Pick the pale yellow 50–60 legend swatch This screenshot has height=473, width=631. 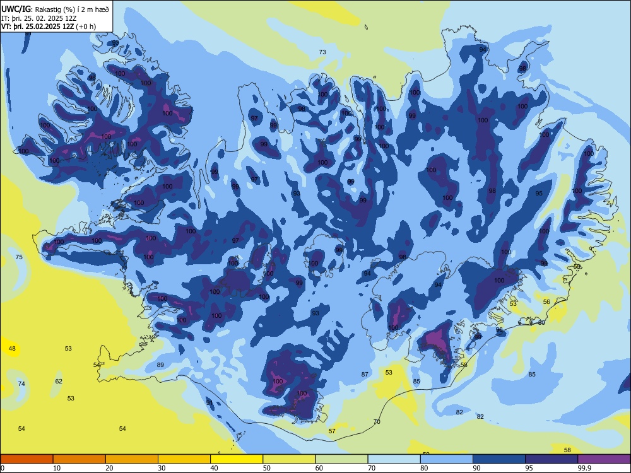pyautogui.click(x=289, y=459)
